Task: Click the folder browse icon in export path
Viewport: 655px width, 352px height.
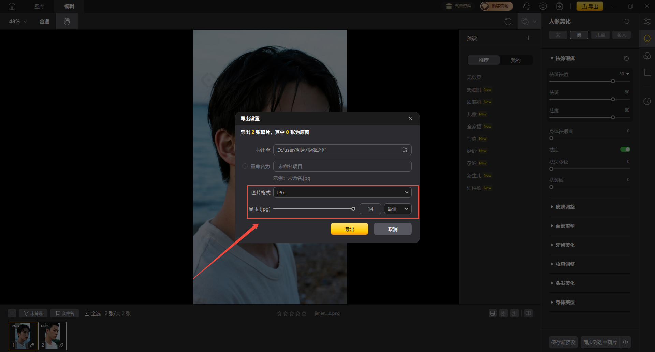Action: tap(405, 150)
